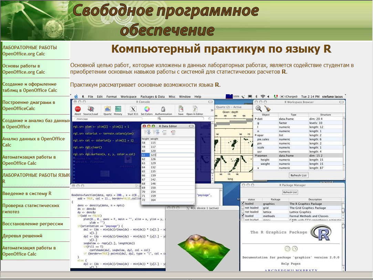Expand the opar list triangle

[256, 135]
